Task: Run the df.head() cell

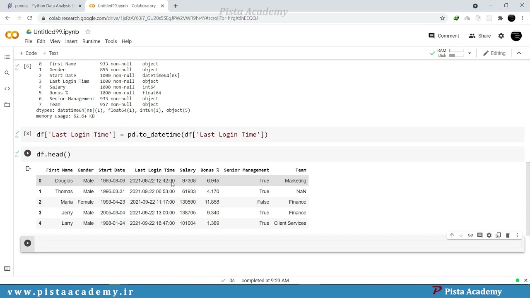Action: pyautogui.click(x=27, y=154)
